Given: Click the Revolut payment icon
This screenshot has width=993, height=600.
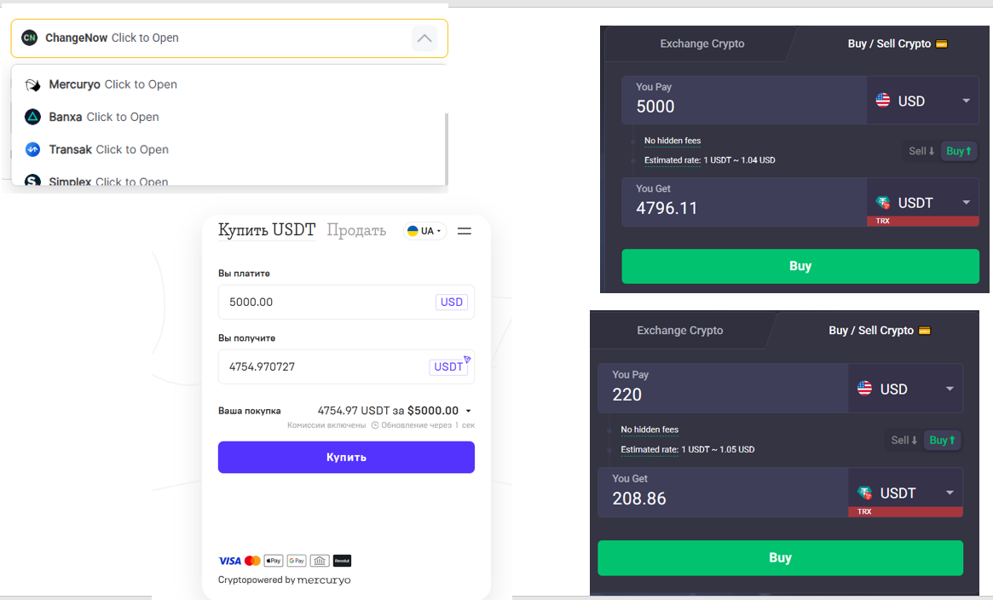Looking at the screenshot, I should click(x=342, y=561).
